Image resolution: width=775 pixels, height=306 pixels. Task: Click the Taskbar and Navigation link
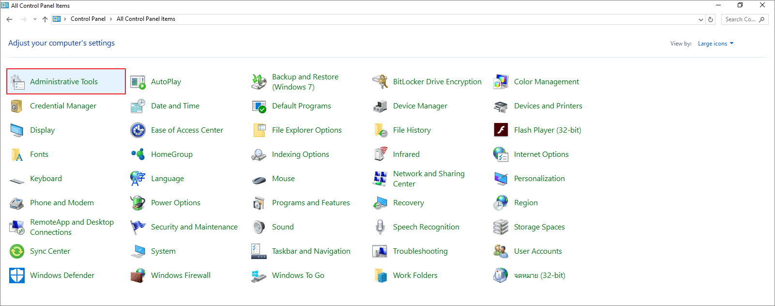point(311,251)
